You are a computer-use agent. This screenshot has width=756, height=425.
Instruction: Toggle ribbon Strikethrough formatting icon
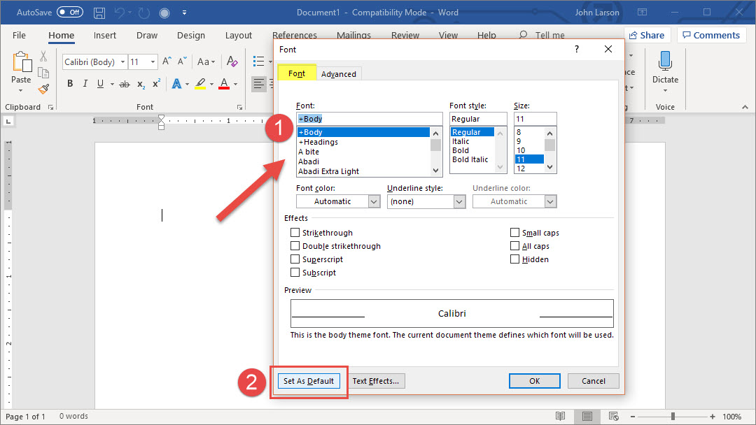click(x=125, y=84)
